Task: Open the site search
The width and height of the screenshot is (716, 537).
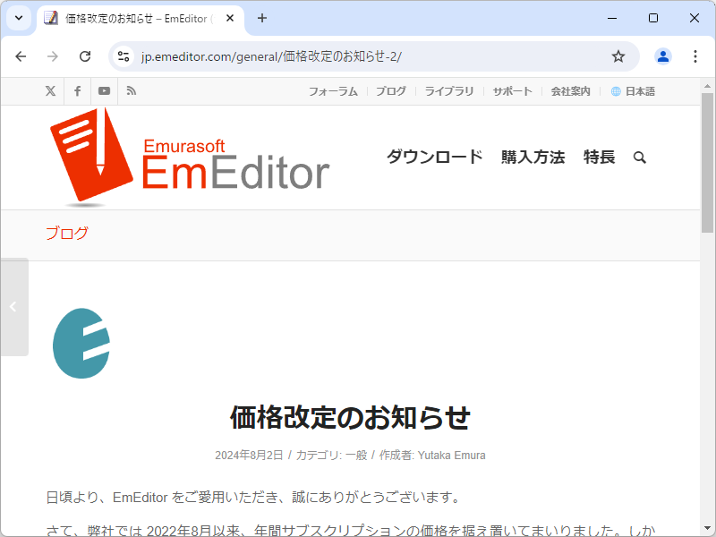Action: (x=639, y=157)
